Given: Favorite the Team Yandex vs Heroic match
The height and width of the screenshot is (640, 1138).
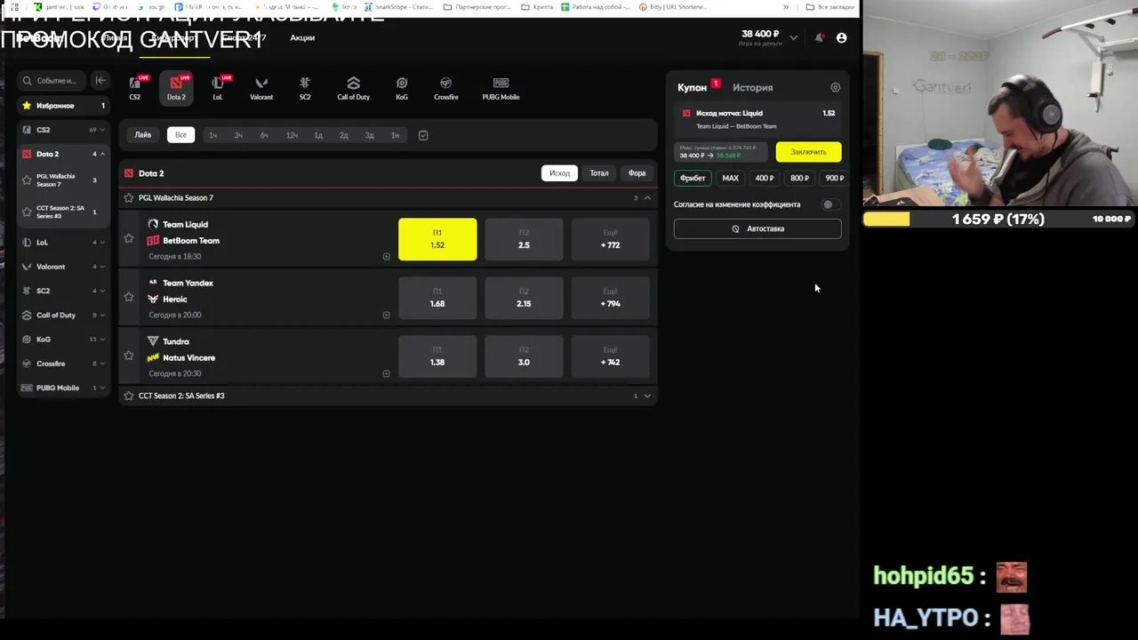Looking at the screenshot, I should coord(129,297).
